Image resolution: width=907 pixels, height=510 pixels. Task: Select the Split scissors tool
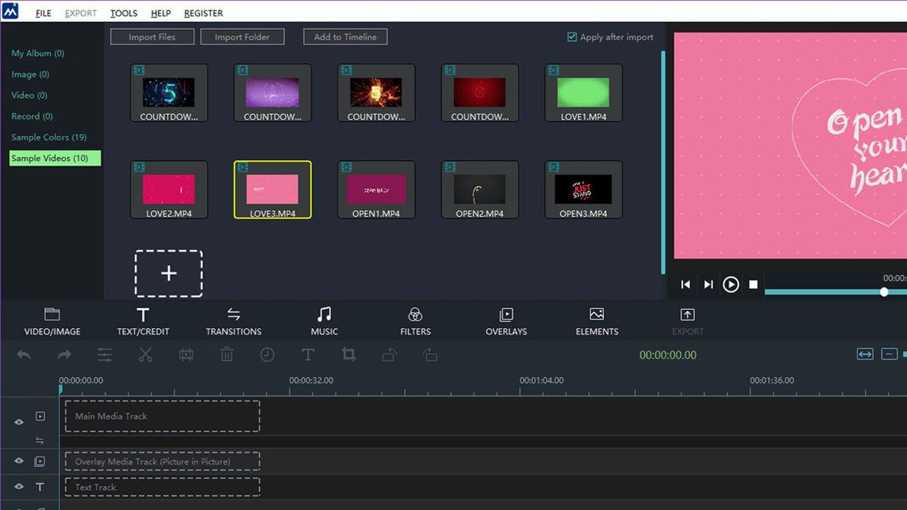tap(145, 354)
